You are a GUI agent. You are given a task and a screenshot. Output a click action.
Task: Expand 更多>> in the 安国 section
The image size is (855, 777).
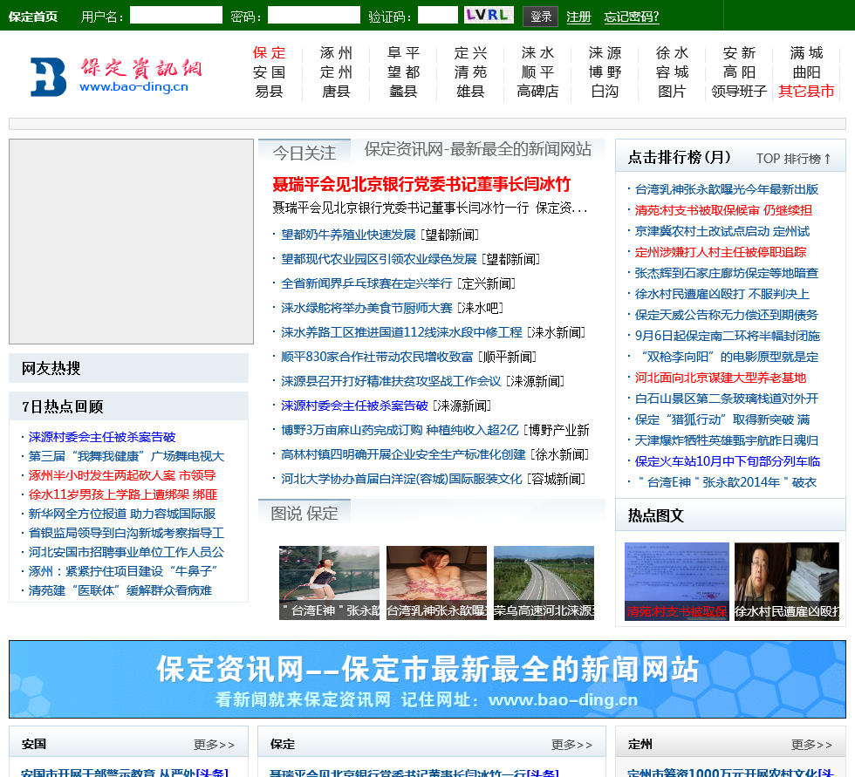pyautogui.click(x=214, y=745)
